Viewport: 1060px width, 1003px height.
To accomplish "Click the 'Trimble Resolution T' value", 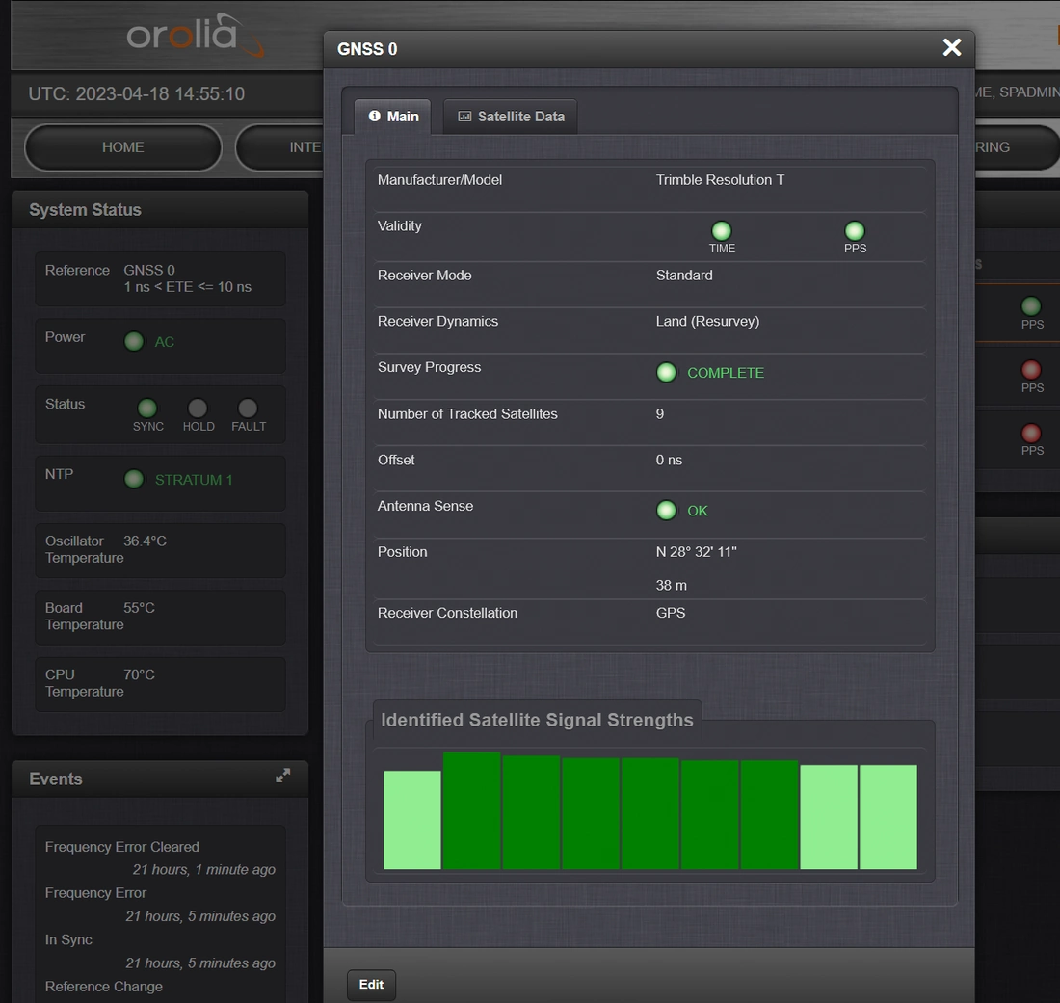I will (x=720, y=180).
